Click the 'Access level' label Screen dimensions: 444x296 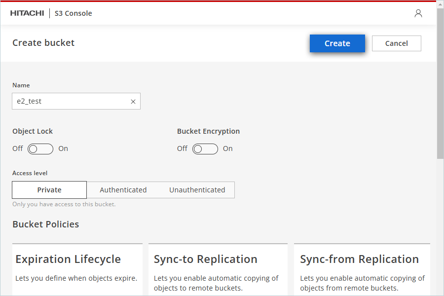30,173
